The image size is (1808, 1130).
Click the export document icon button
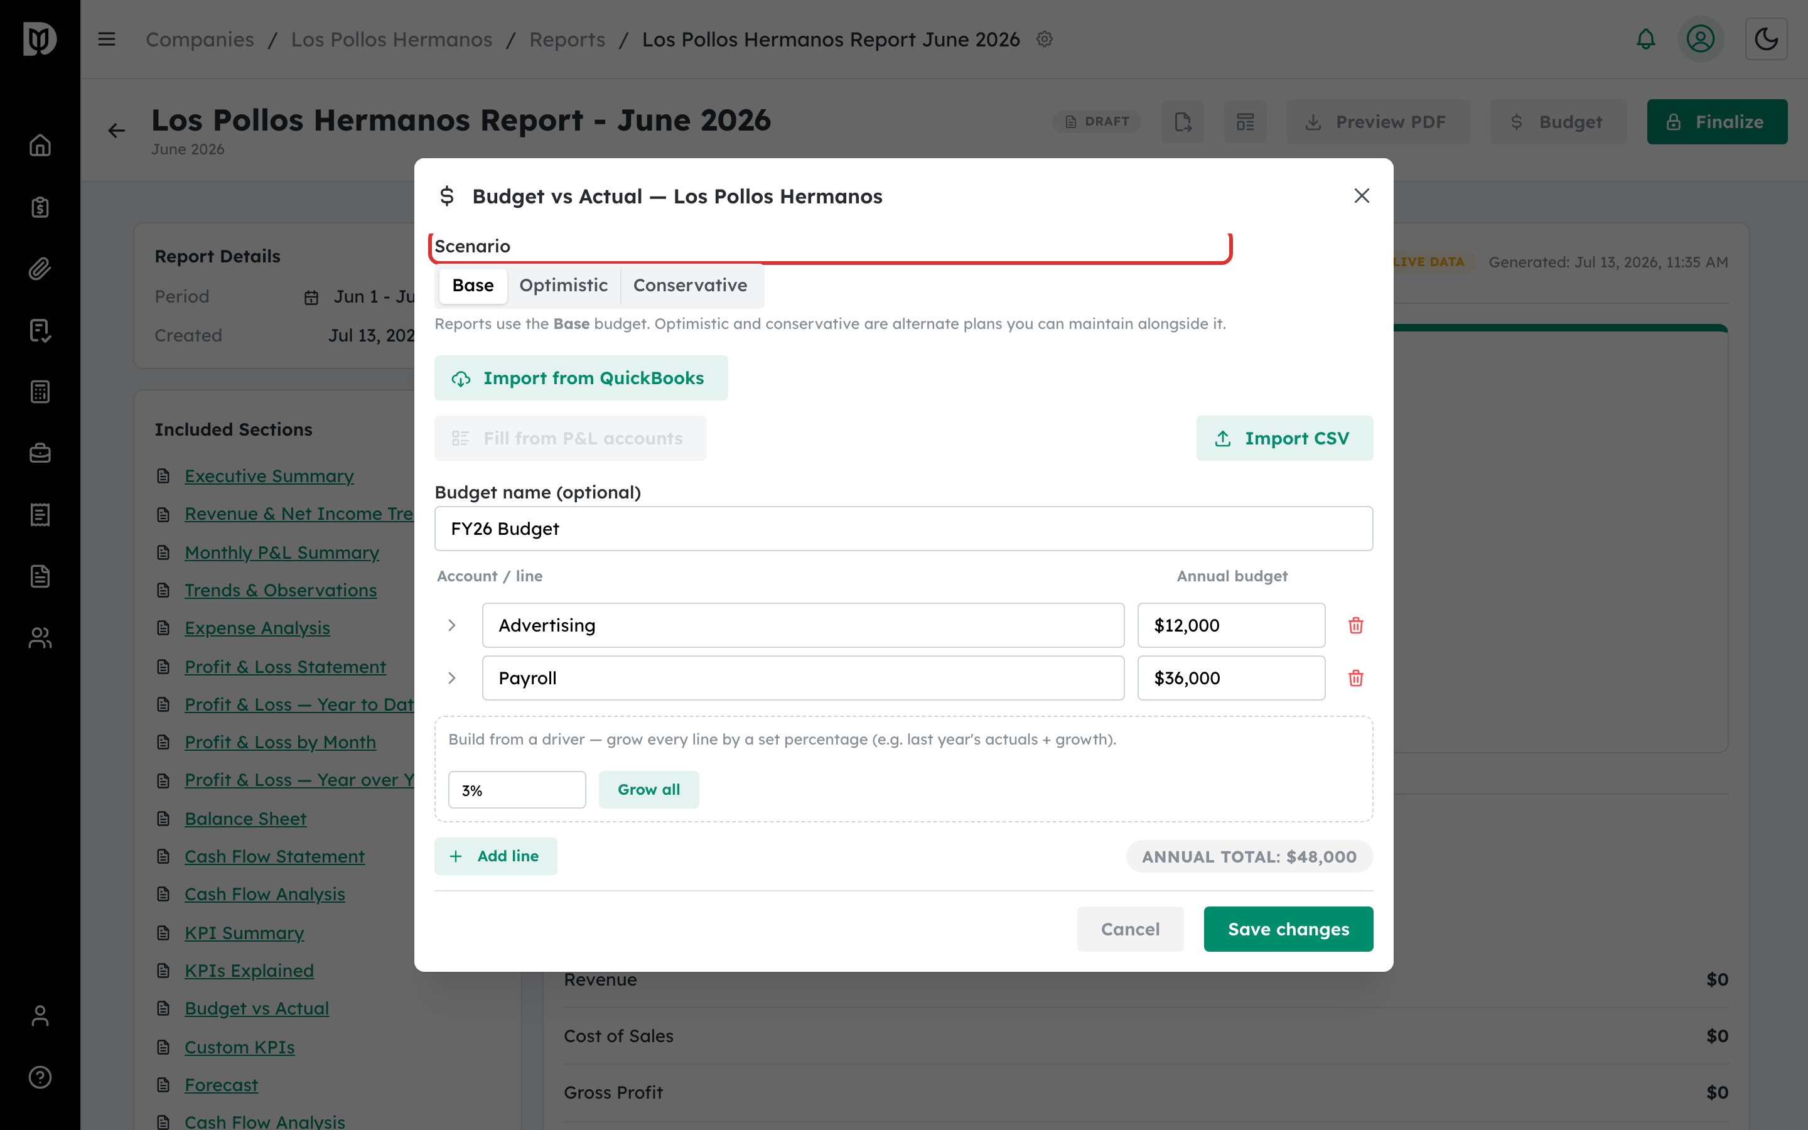click(1183, 122)
